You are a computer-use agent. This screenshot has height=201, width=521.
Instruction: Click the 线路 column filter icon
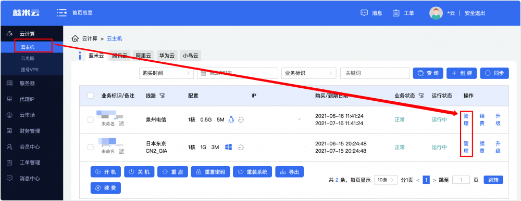pyautogui.click(x=162, y=96)
